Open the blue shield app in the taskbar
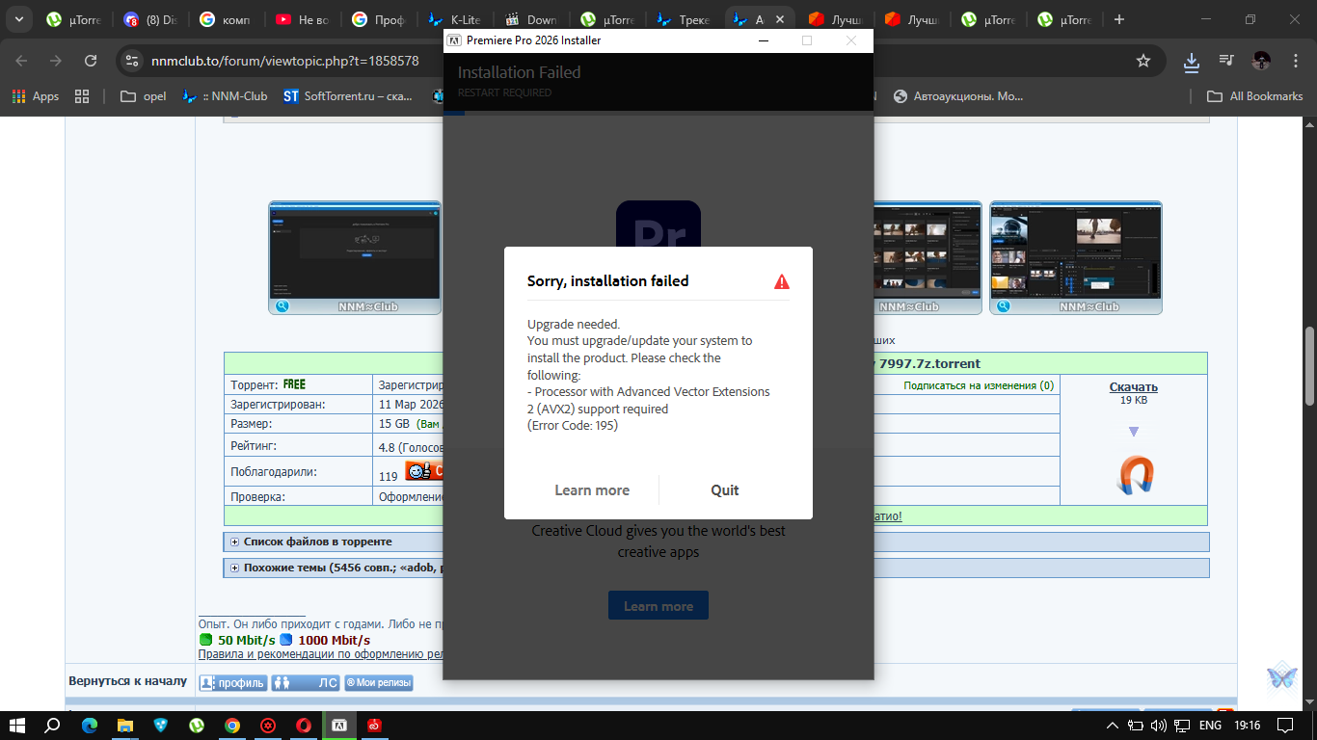1317x740 pixels. point(161,725)
